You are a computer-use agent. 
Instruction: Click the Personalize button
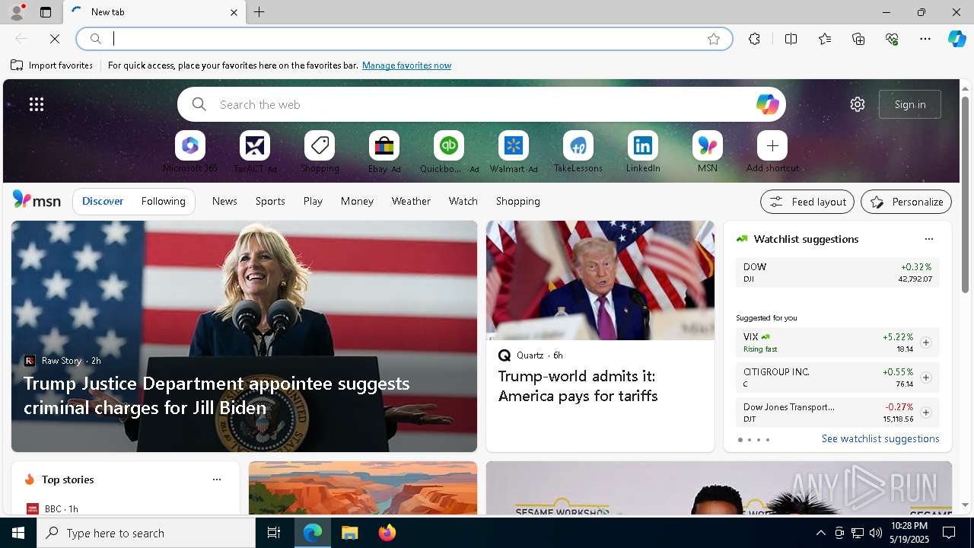pos(906,202)
